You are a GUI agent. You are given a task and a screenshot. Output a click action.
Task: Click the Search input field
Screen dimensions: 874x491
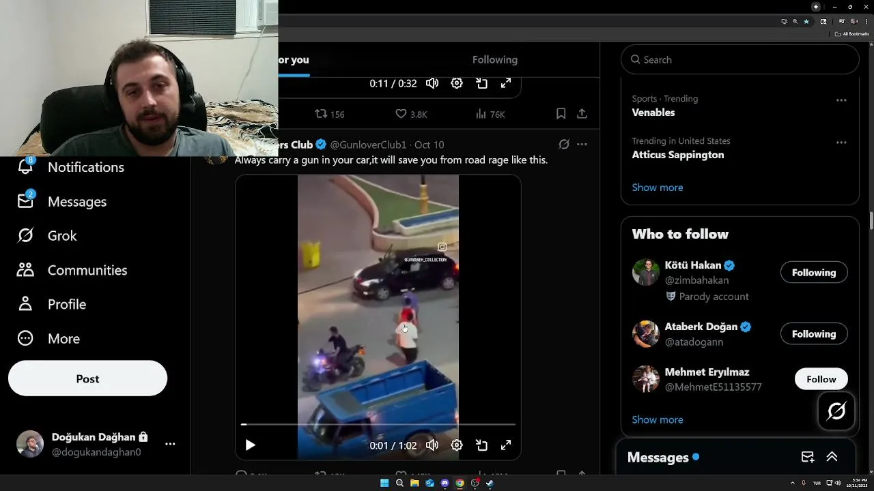740,59
